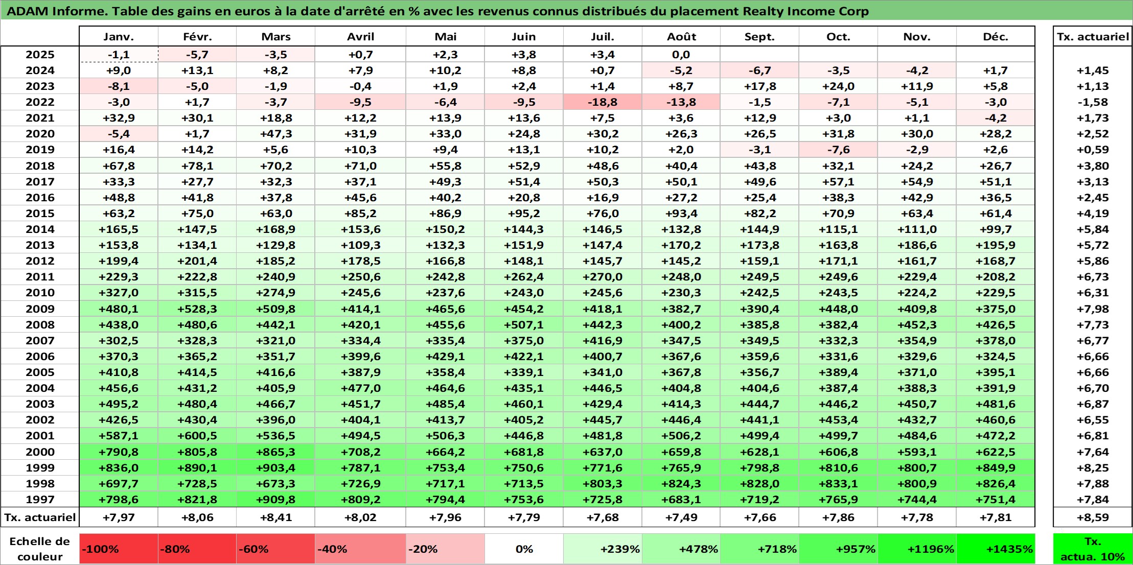Click the +1196% color scale swatch
The width and height of the screenshot is (1133, 565).
point(917,549)
